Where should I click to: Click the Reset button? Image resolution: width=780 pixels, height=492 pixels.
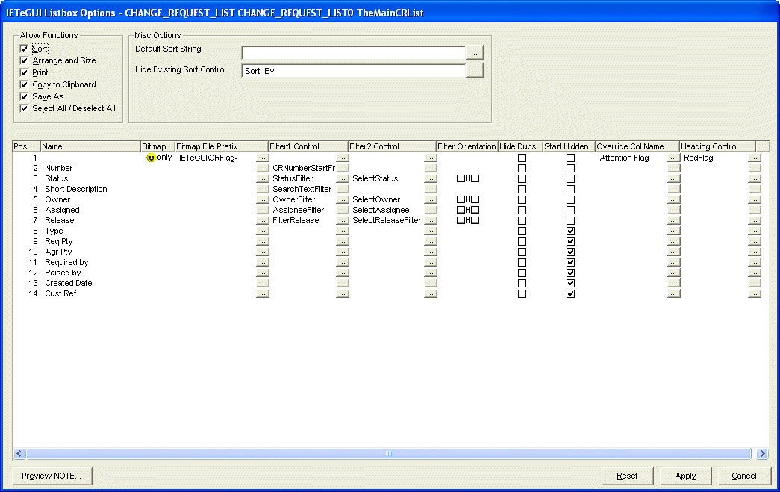(627, 476)
